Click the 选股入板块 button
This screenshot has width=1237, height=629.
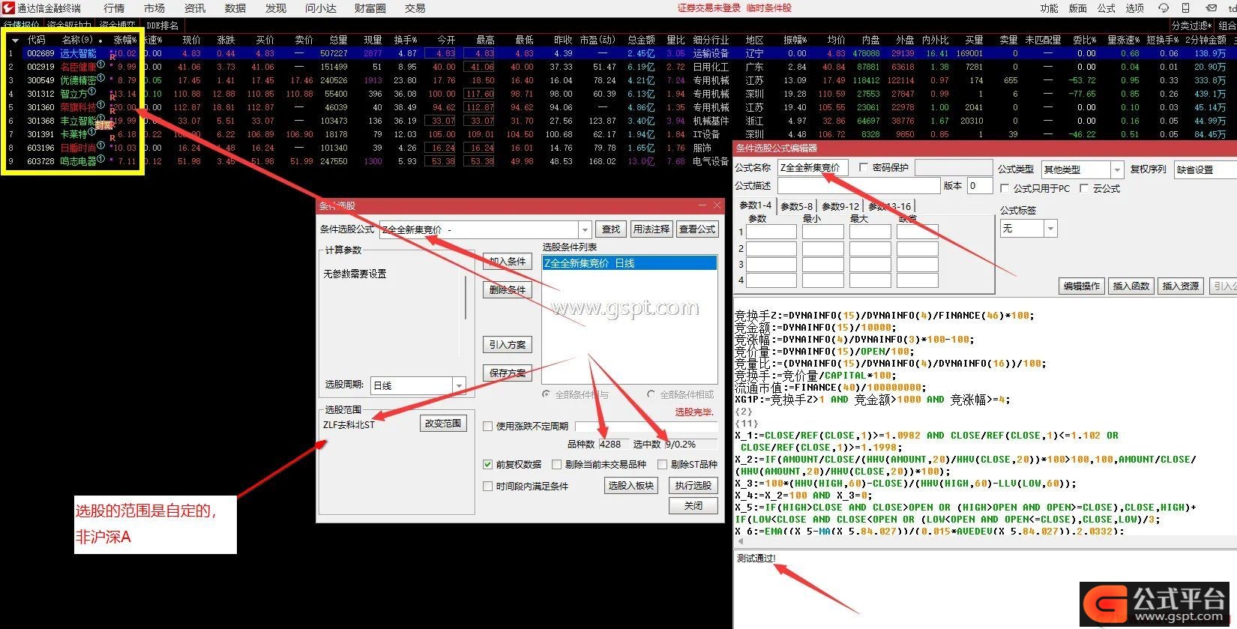[x=630, y=486]
